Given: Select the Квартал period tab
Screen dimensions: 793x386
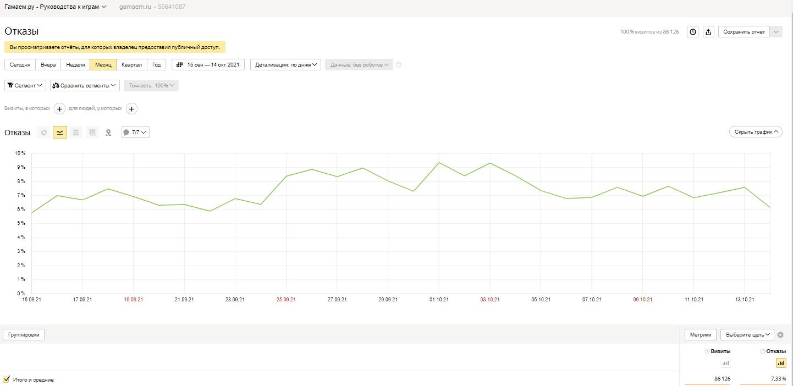Looking at the screenshot, I should 131,65.
